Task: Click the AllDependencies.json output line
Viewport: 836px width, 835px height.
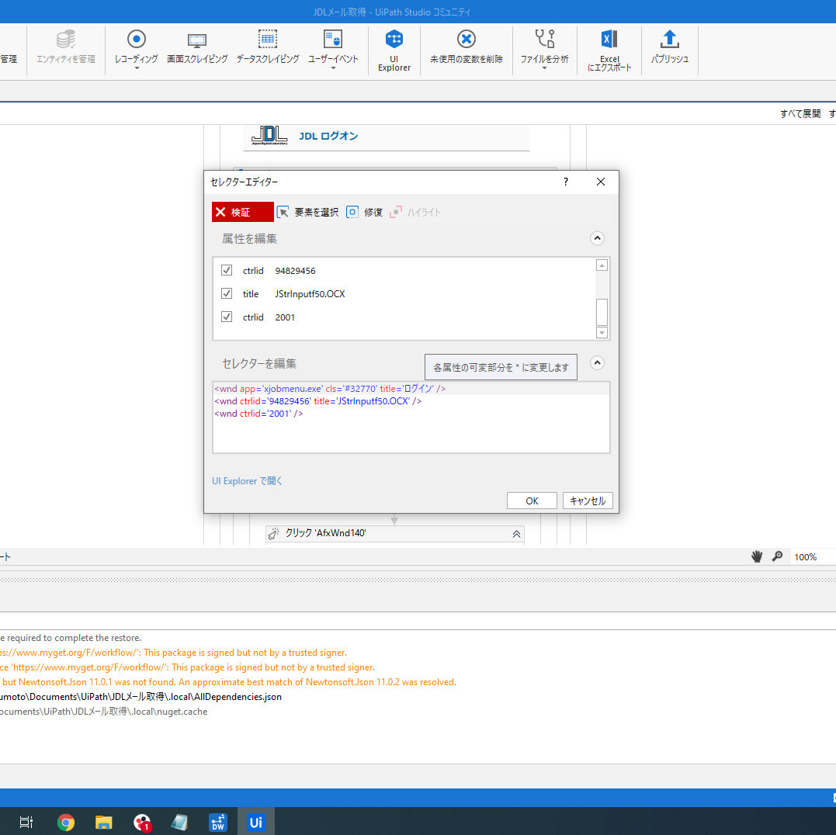Action: point(140,696)
